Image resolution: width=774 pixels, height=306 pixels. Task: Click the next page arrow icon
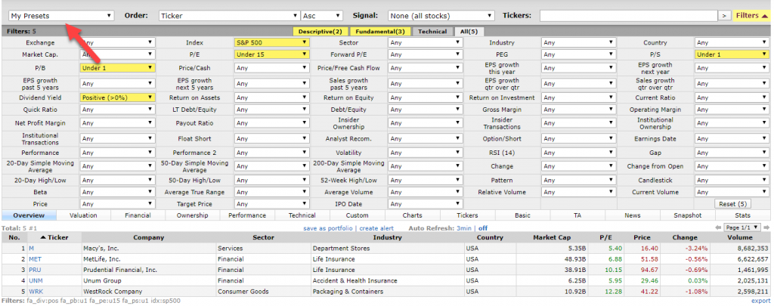point(766,228)
